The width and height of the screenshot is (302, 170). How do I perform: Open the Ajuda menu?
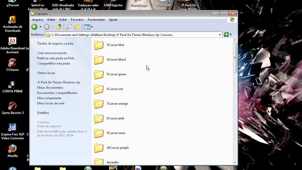click(113, 20)
